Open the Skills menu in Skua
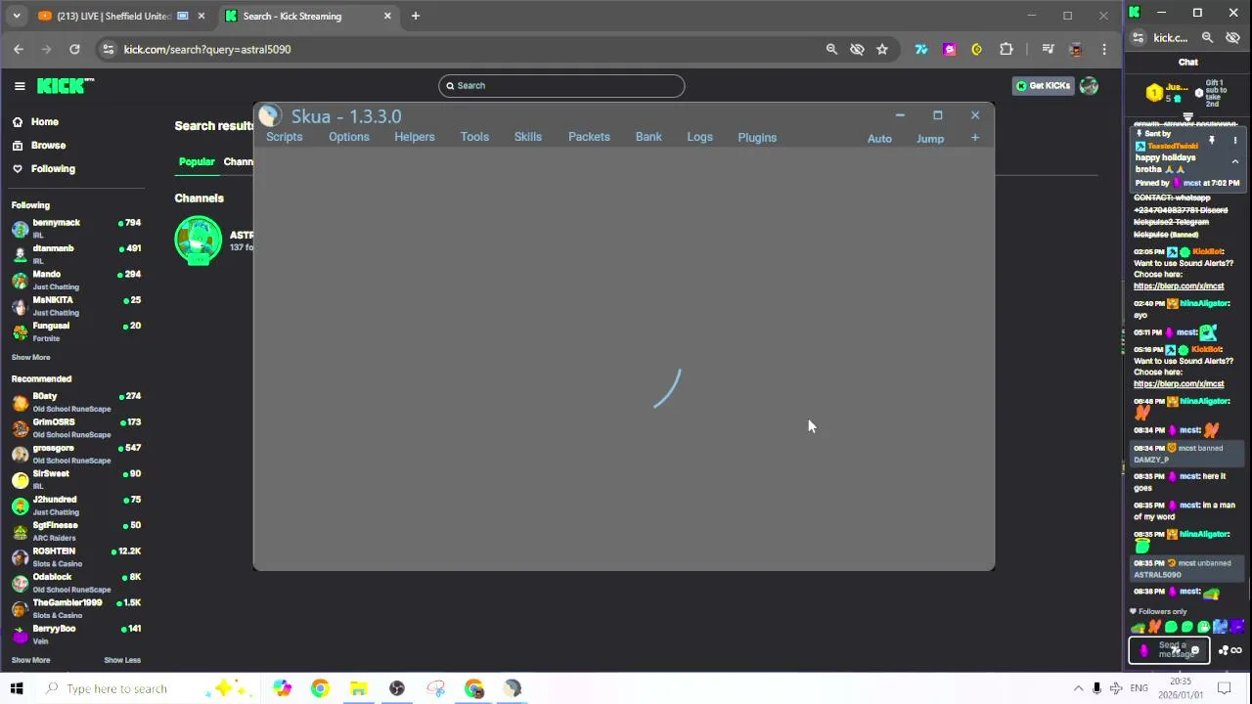The image size is (1252, 704). click(x=527, y=137)
